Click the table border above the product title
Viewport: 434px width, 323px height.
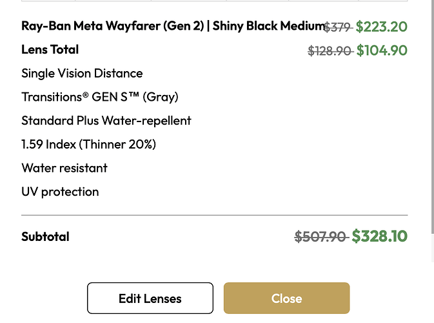coord(214,1)
